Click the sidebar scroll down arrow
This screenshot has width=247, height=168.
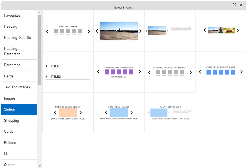point(40,166)
